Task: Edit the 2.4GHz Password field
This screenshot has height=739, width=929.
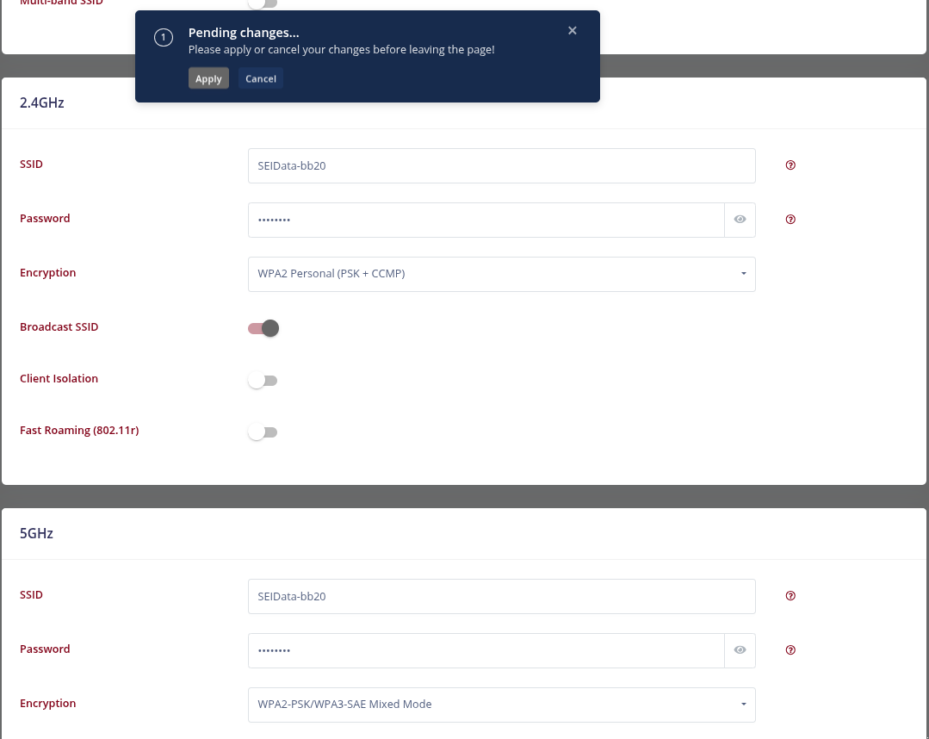Action: pyautogui.click(x=486, y=220)
